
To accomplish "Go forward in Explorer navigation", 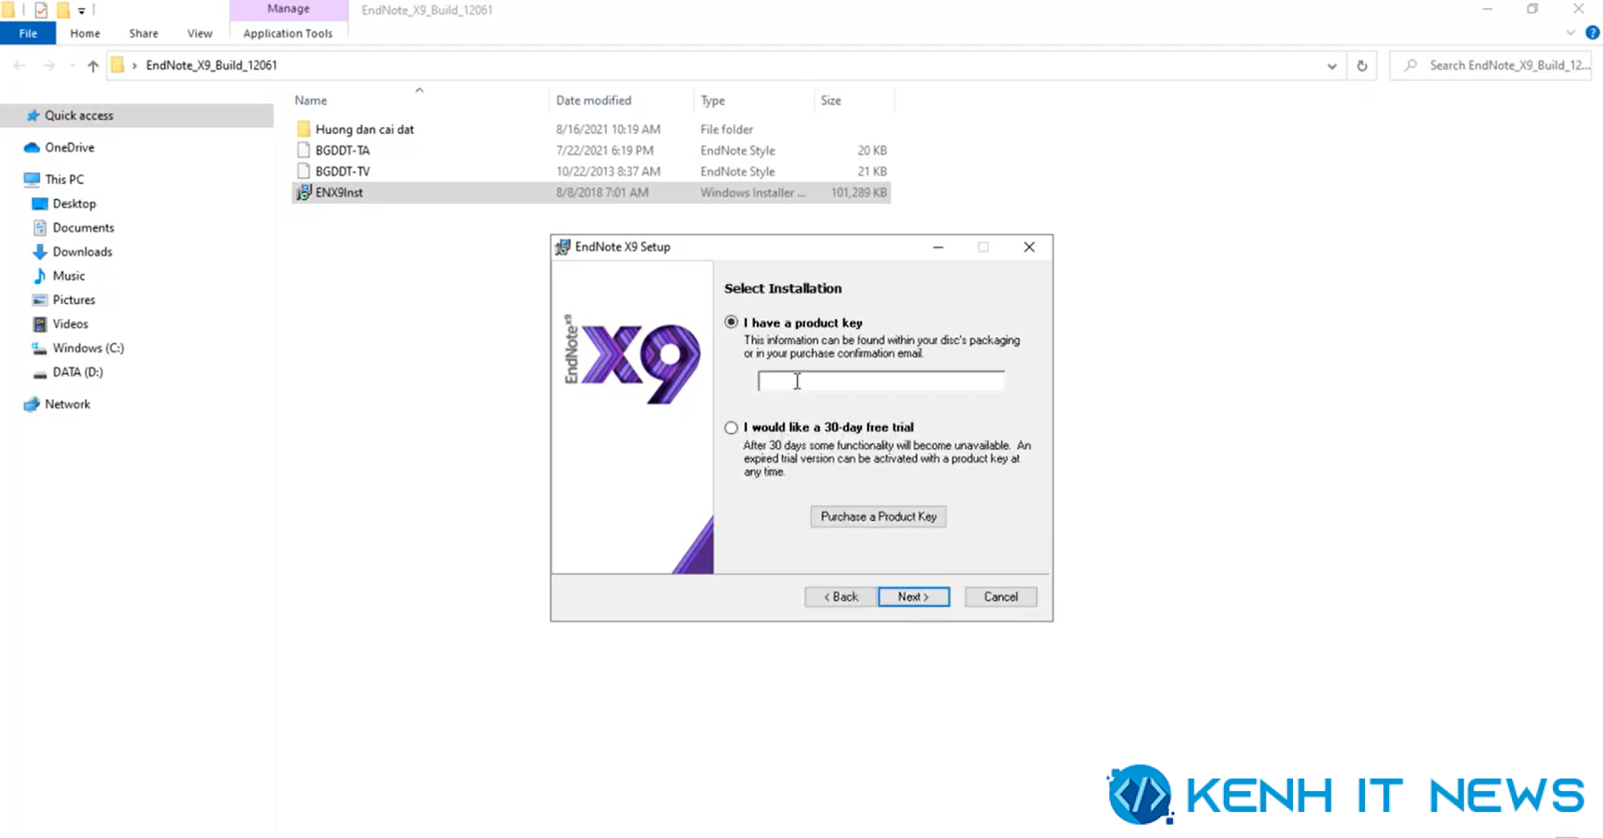I will (x=48, y=65).
